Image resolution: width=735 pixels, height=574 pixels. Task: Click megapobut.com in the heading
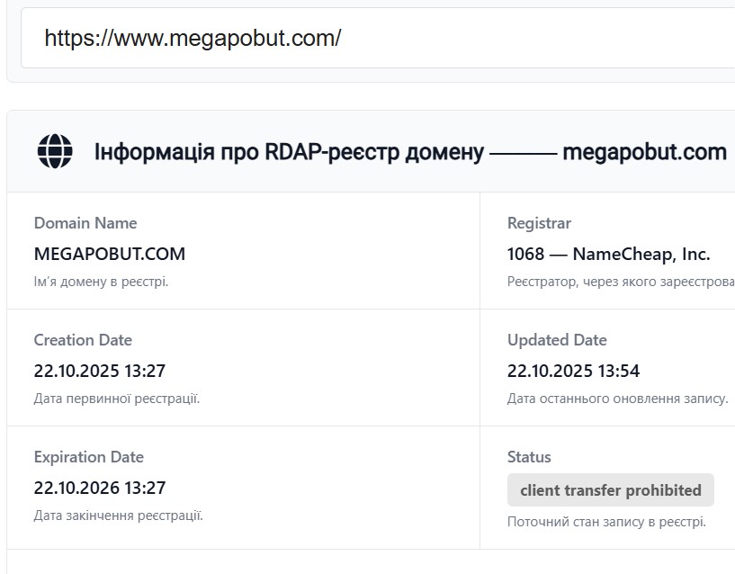tap(644, 152)
